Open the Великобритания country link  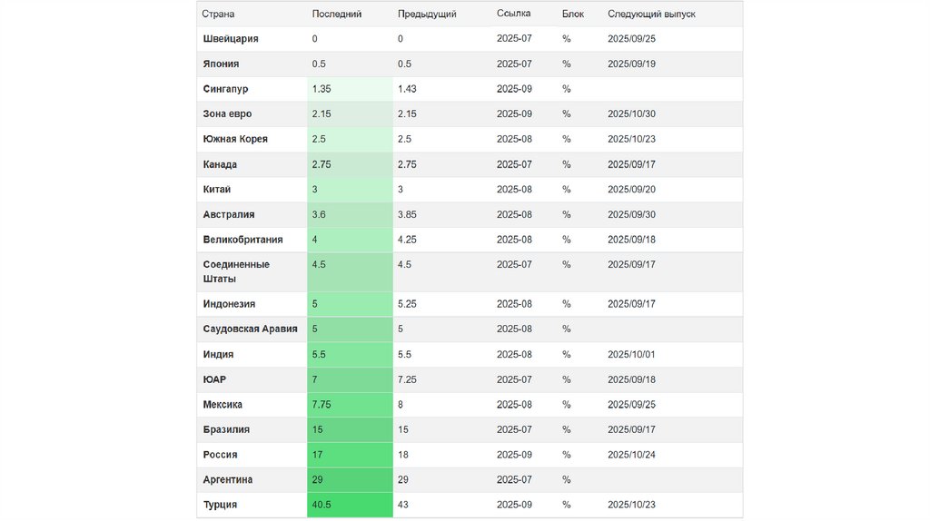pyautogui.click(x=242, y=240)
